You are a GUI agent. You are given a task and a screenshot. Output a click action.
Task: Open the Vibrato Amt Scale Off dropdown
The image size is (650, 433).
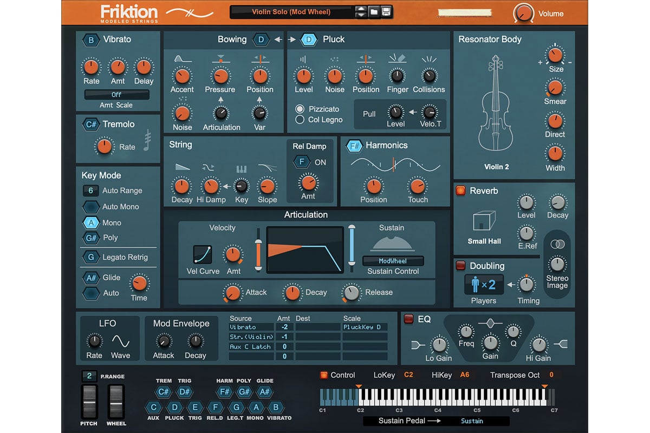[x=116, y=95]
